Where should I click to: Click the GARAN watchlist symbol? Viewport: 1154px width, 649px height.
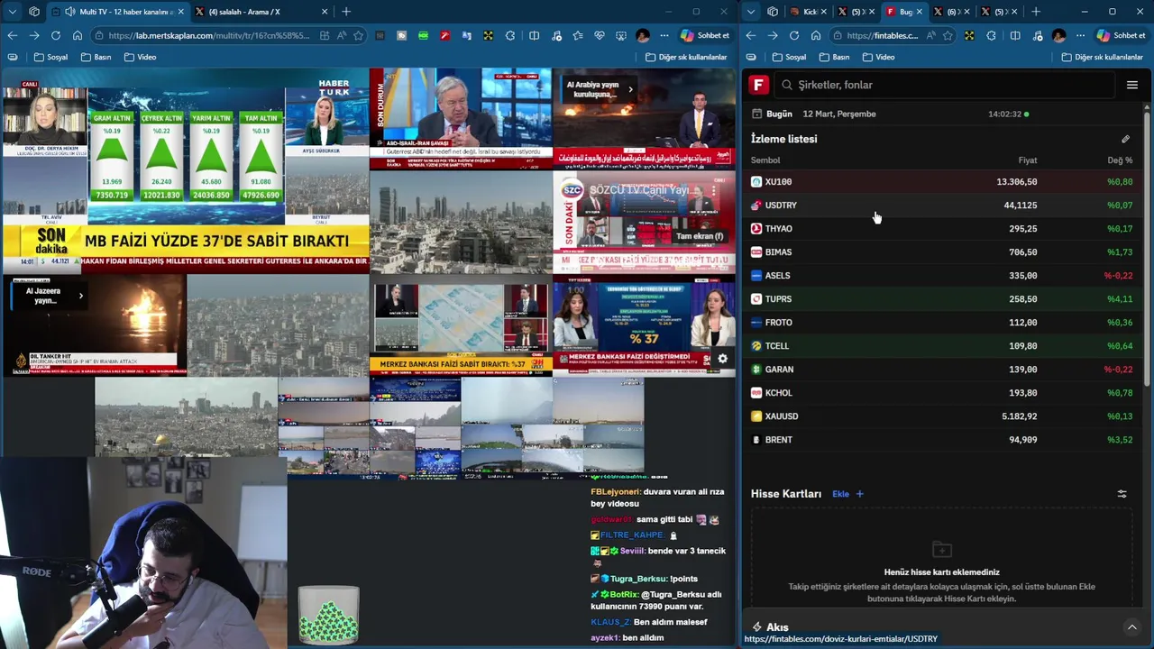pos(779,370)
